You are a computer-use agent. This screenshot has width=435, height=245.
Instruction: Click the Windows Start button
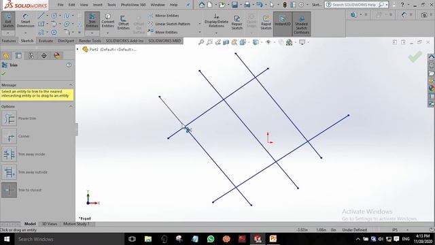(7, 239)
